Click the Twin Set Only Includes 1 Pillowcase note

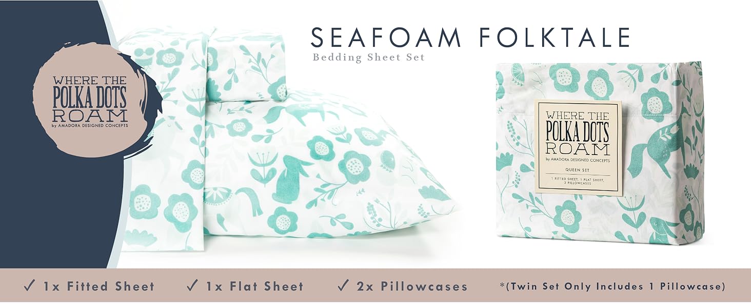pos(614,286)
